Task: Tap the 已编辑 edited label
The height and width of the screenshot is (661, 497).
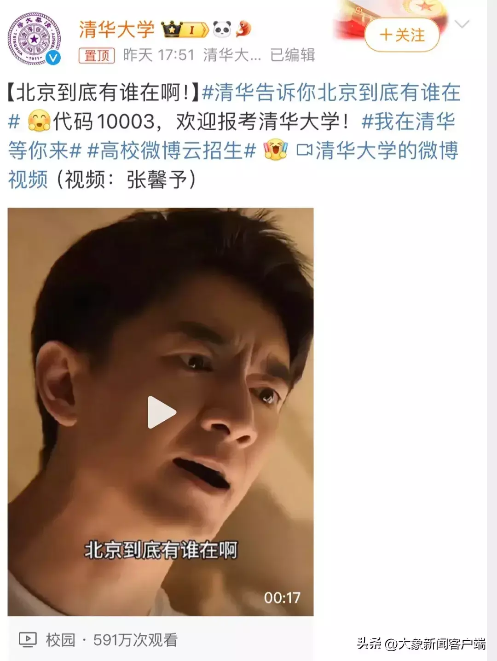Action: coord(293,55)
